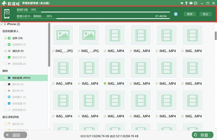Viewport: 217px width, 140px height.
Task: Click the key registration icon
Action: [186, 3]
